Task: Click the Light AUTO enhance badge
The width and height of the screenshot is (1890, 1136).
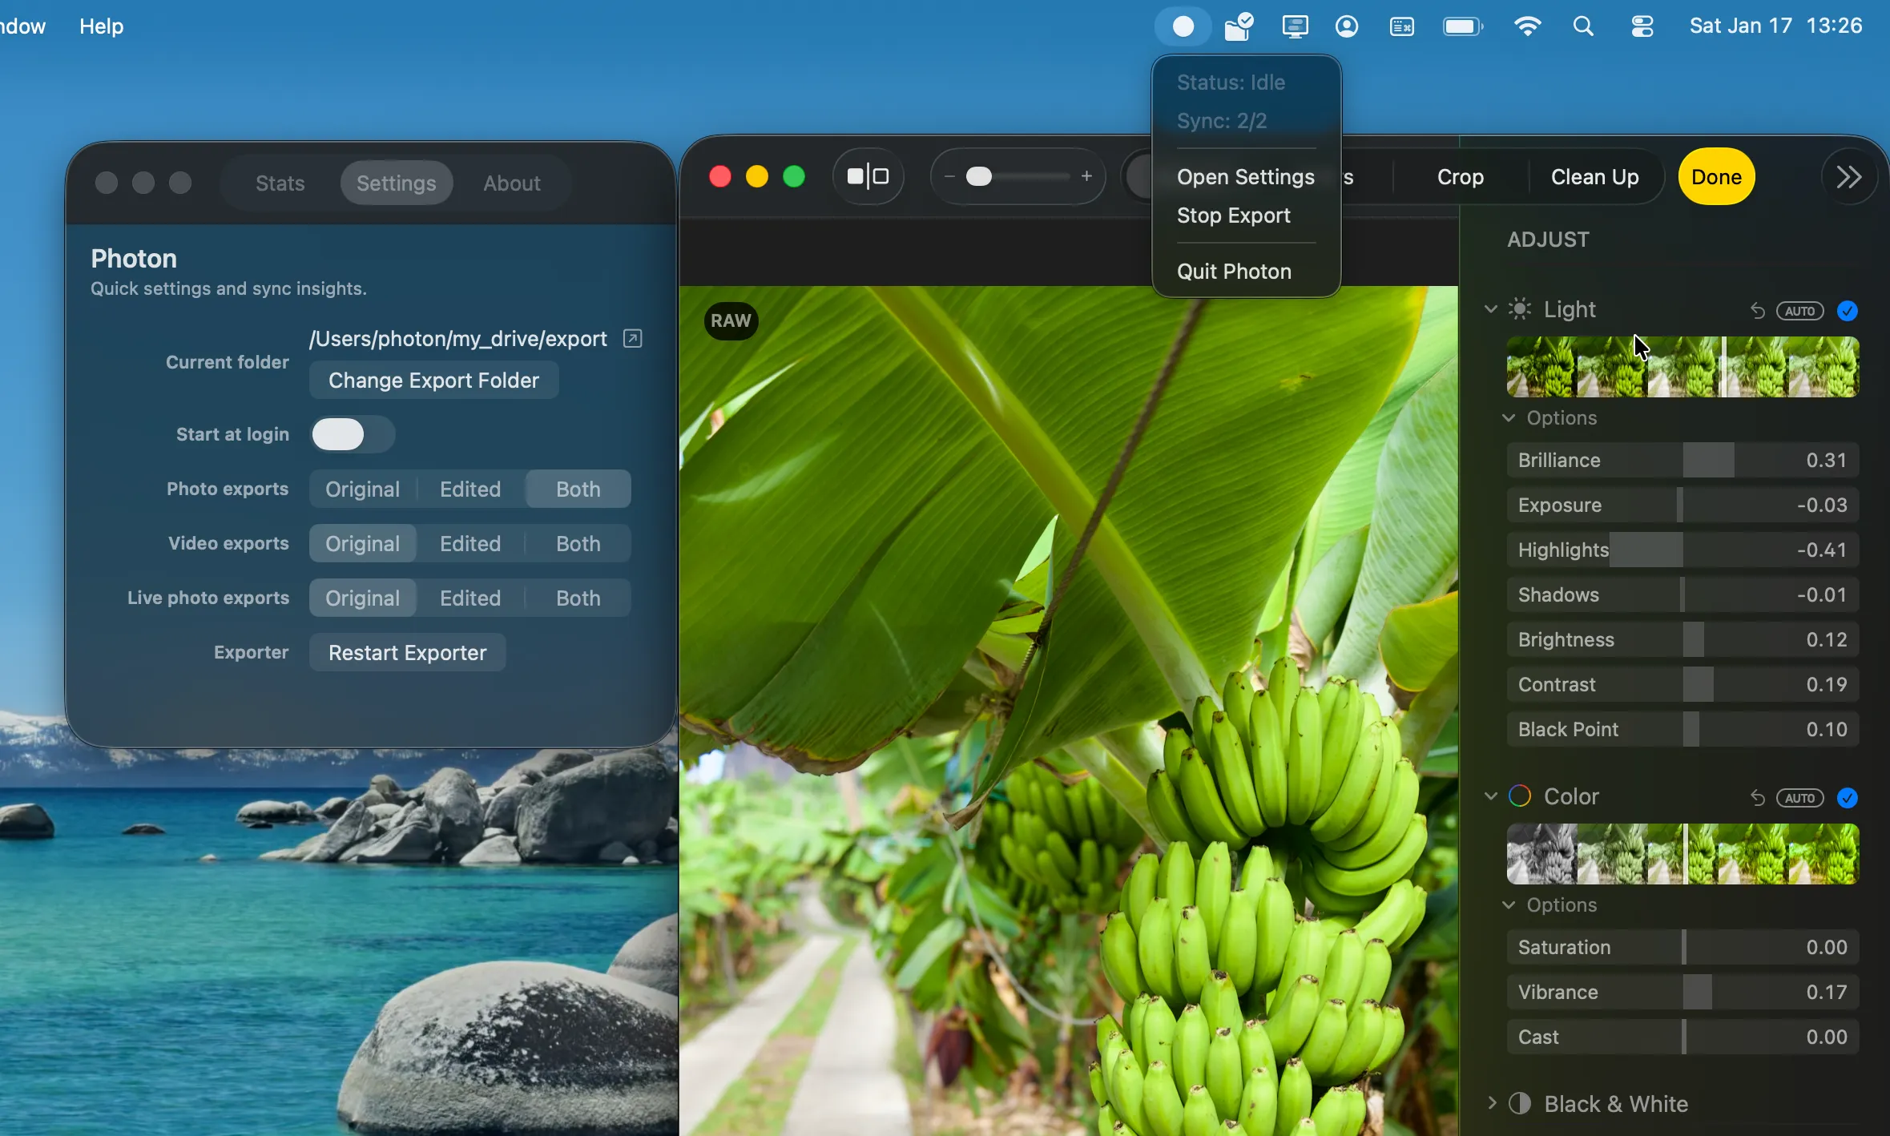Action: (1799, 311)
